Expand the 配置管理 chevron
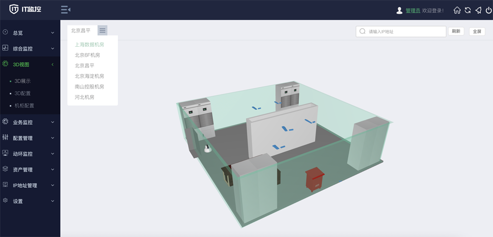The height and width of the screenshot is (237, 493). pyautogui.click(x=53, y=138)
